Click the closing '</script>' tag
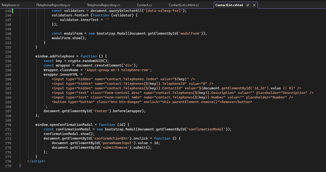Image resolution: width=326 pixels, height=172 pixels. click(x=37, y=161)
